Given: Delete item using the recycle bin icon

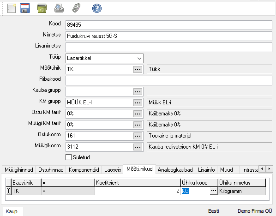Looking at the screenshot, I should 42,8.
